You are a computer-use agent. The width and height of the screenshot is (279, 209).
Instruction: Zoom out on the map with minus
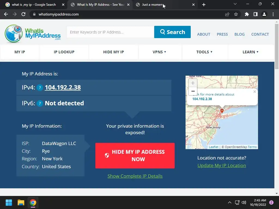pyautogui.click(x=193, y=91)
